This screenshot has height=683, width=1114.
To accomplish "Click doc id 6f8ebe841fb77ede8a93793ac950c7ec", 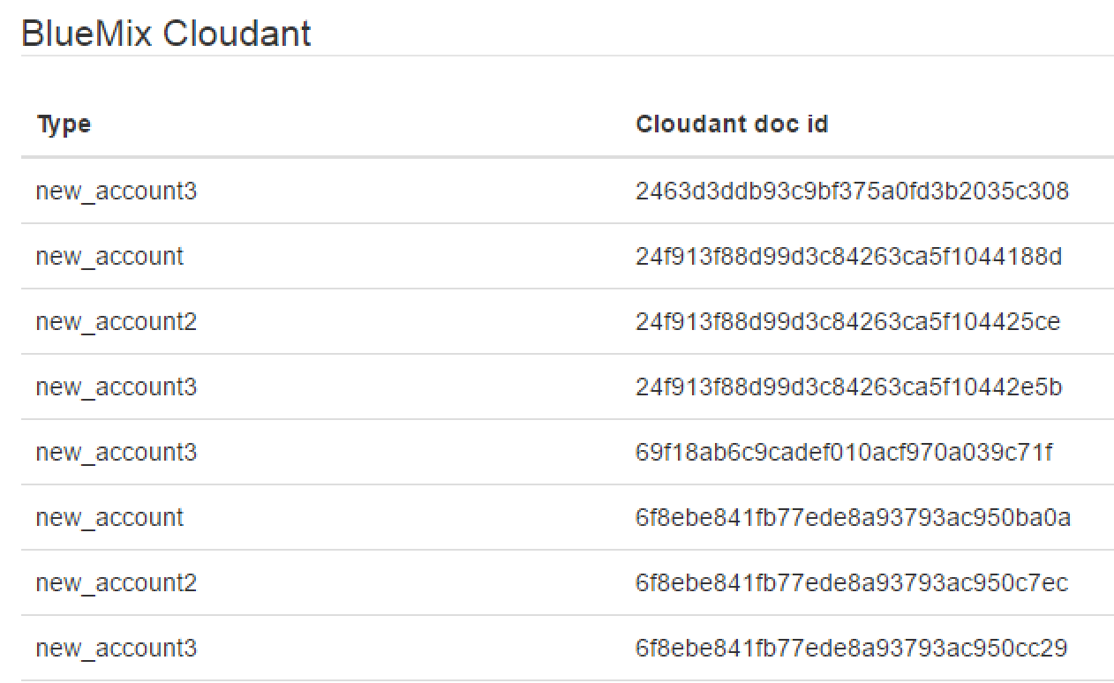I will pyautogui.click(x=852, y=582).
